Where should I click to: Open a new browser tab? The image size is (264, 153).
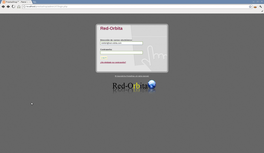(x=34, y=2)
